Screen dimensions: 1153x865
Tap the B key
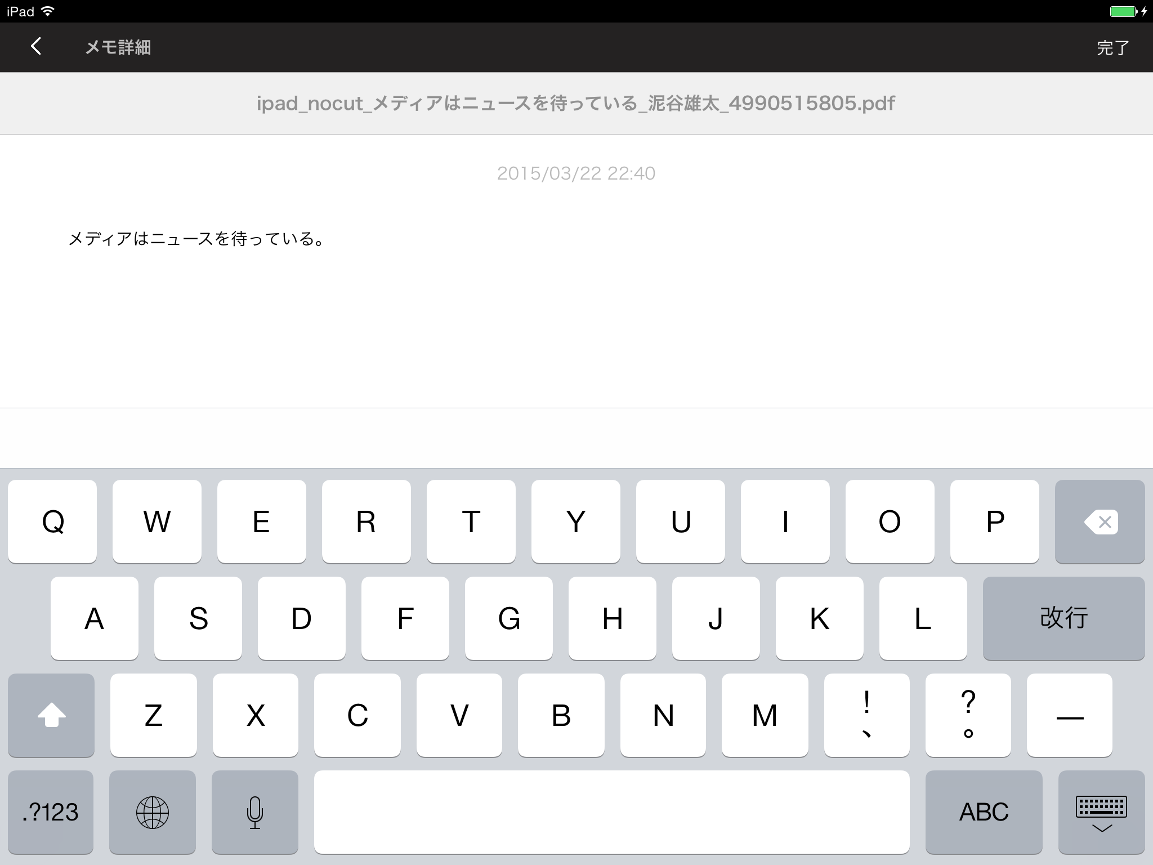point(561,715)
